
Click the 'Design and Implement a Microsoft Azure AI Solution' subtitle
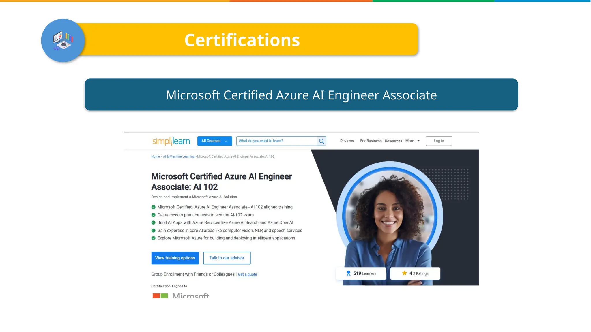pos(194,197)
